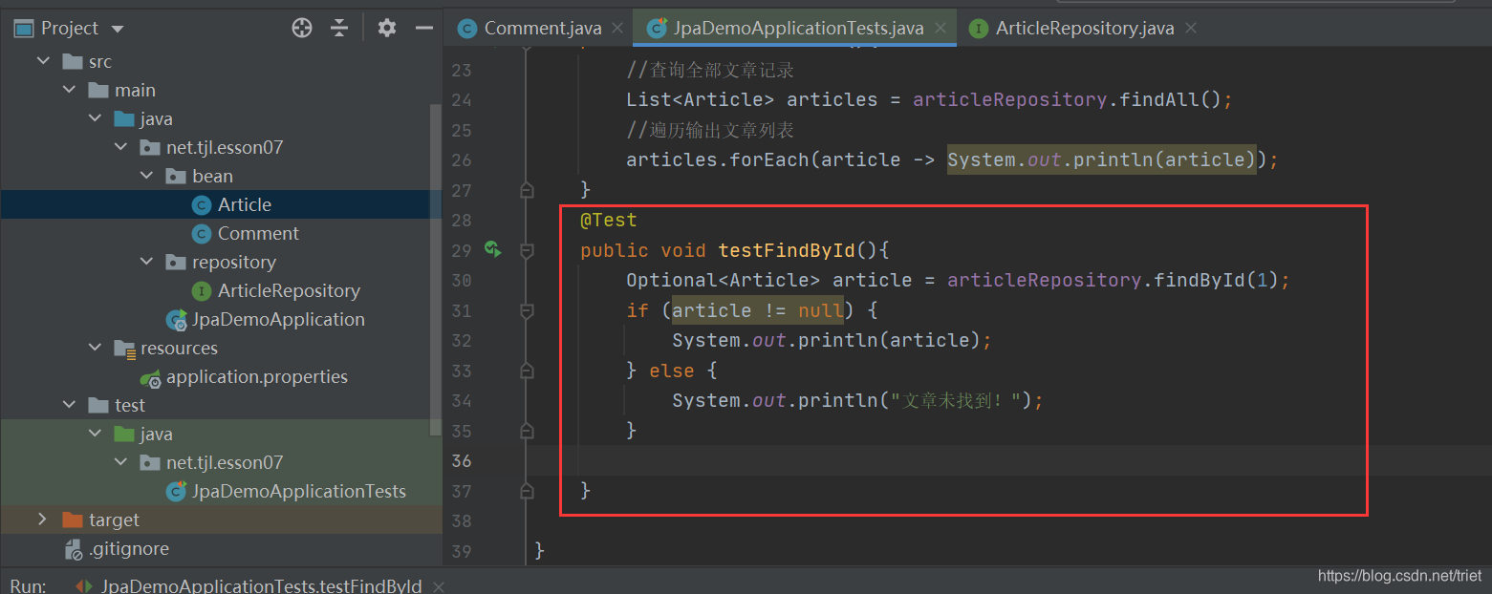Click the src folder icon
This screenshot has height=594, width=1492.
[x=73, y=61]
